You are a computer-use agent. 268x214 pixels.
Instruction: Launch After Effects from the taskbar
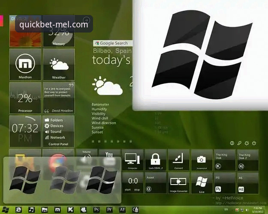(122, 210)
